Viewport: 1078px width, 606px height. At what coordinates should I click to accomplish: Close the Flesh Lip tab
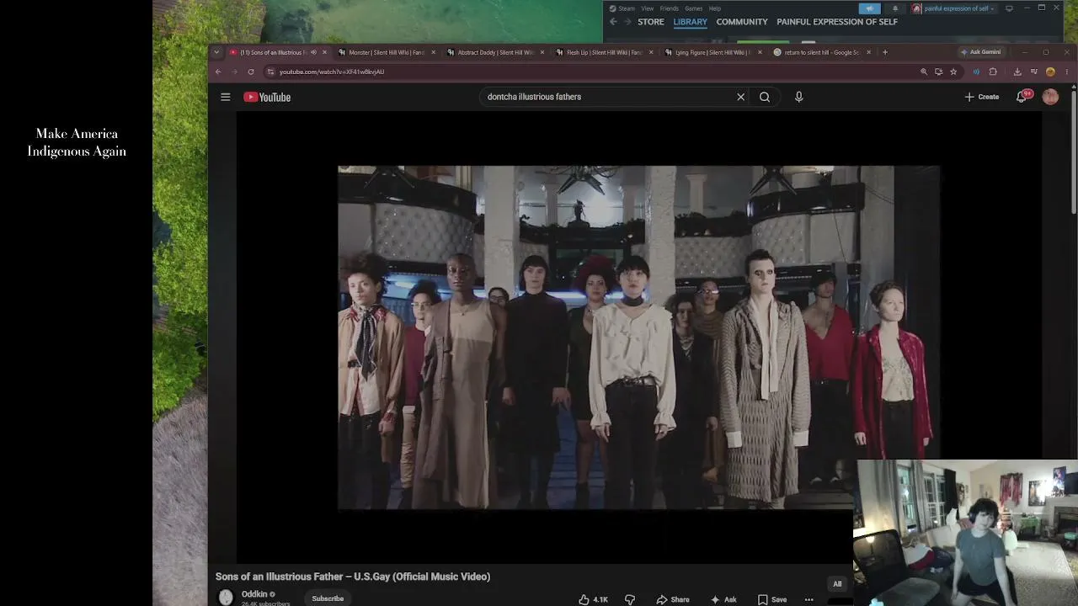(x=650, y=52)
